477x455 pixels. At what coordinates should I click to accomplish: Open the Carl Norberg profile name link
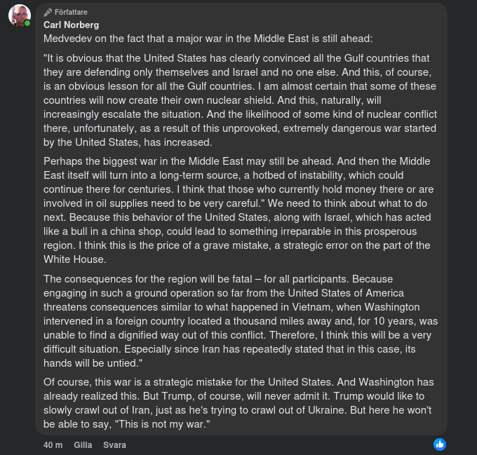tap(71, 25)
